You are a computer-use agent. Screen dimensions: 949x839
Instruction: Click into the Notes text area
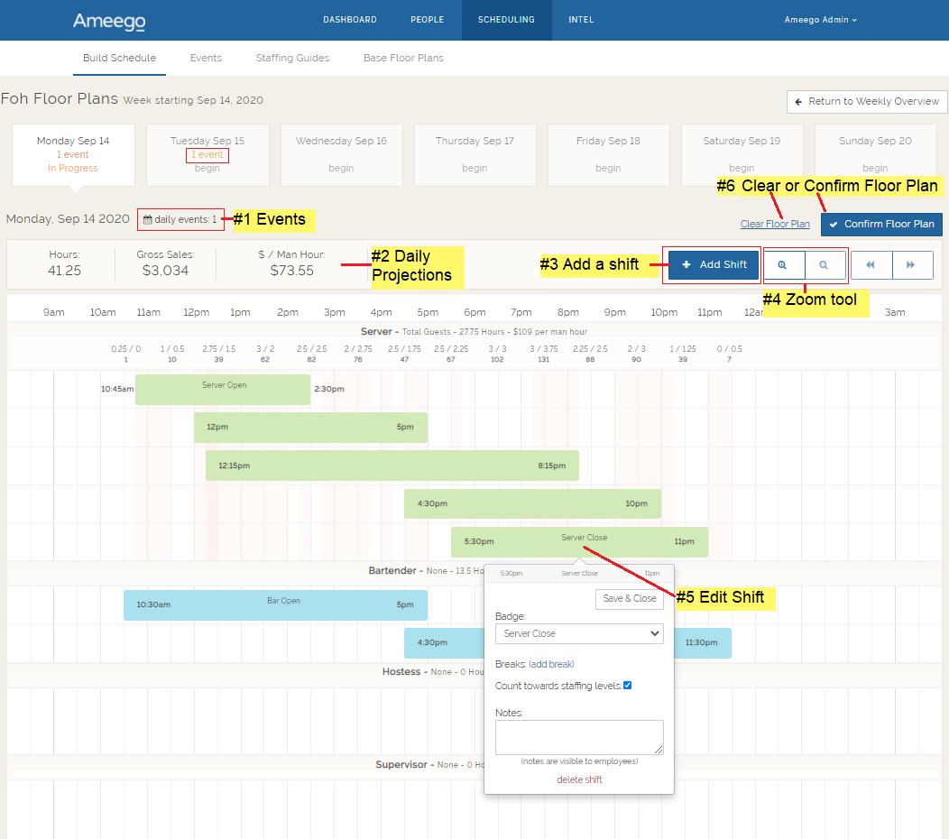coord(579,737)
